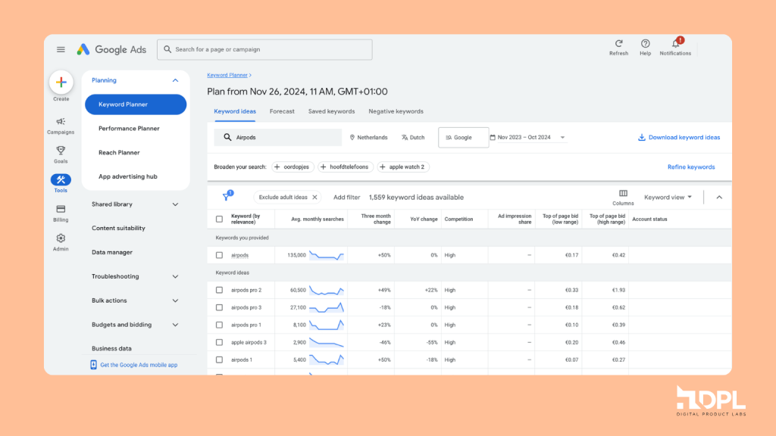Open the hamburger main menu
The width and height of the screenshot is (776, 436).
click(x=61, y=49)
